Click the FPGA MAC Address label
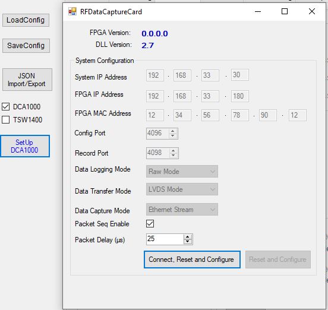The width and height of the screenshot is (328, 310). [x=103, y=113]
